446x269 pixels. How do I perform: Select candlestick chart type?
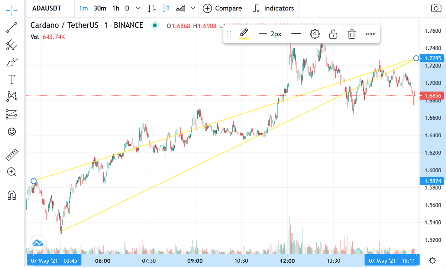pos(166,8)
